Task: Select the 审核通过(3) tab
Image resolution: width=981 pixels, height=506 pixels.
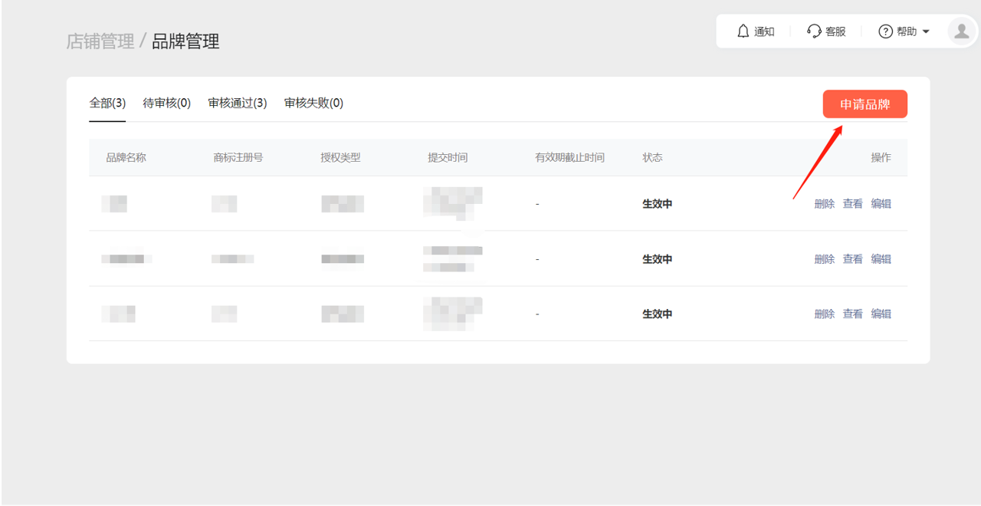Action: 237,103
